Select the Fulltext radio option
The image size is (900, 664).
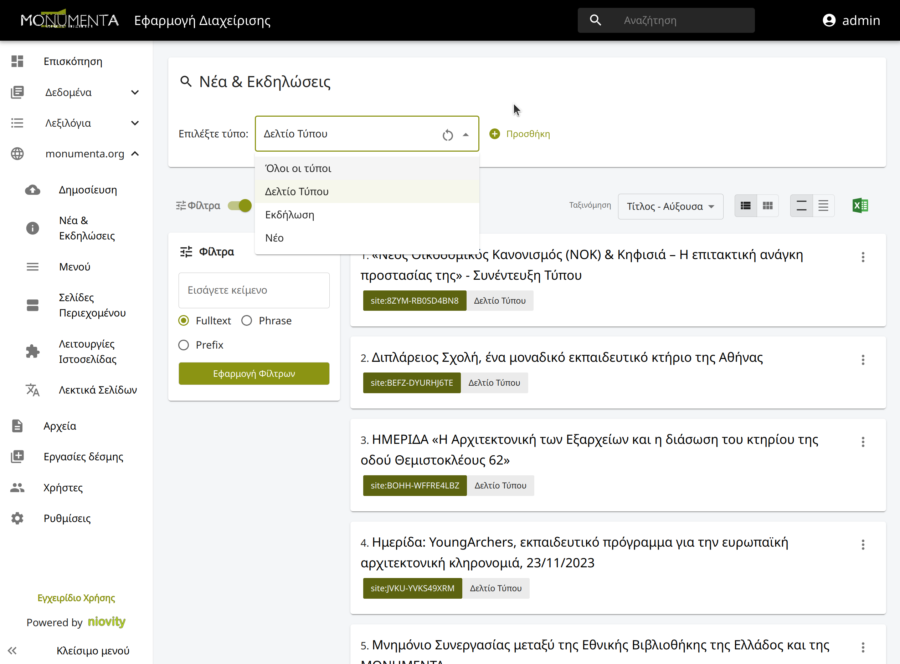pyautogui.click(x=184, y=320)
